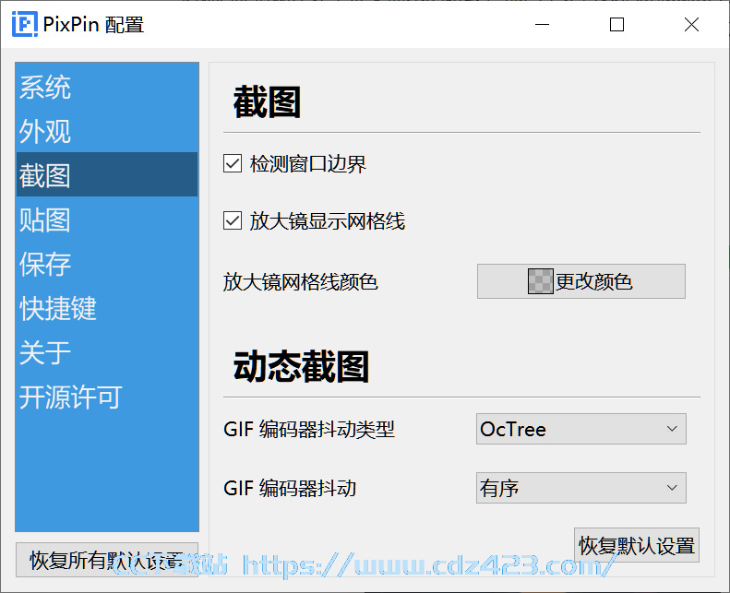Viewport: 730px width, 593px height.
Task: Toggle the 检测窗口边界 checkbox
Action: coord(233,164)
